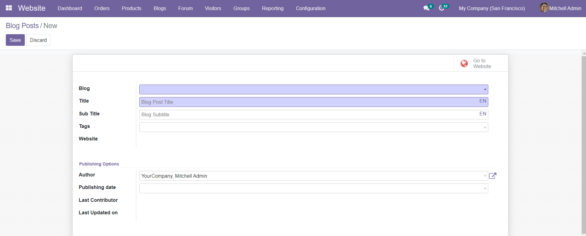Open the Dashboard menu
Screen dimensions: 586x236
(70, 8)
